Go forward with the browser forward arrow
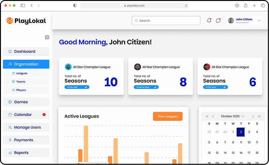Image resolution: width=269 pixels, height=165 pixels. (x=39, y=6)
